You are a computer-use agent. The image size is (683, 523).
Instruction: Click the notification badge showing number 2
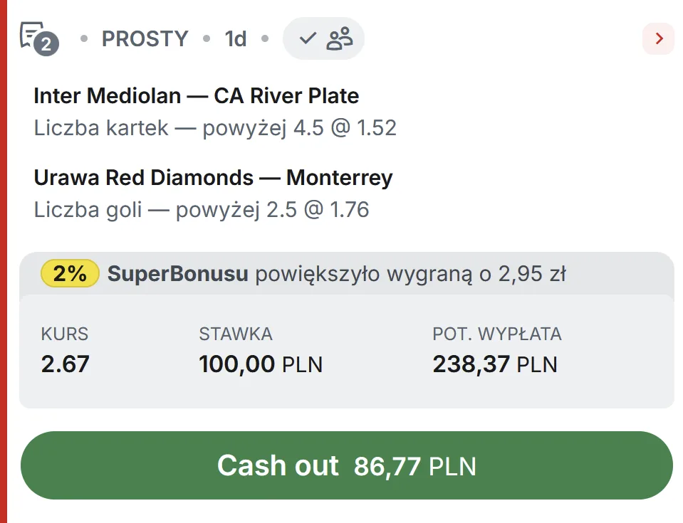click(x=46, y=44)
